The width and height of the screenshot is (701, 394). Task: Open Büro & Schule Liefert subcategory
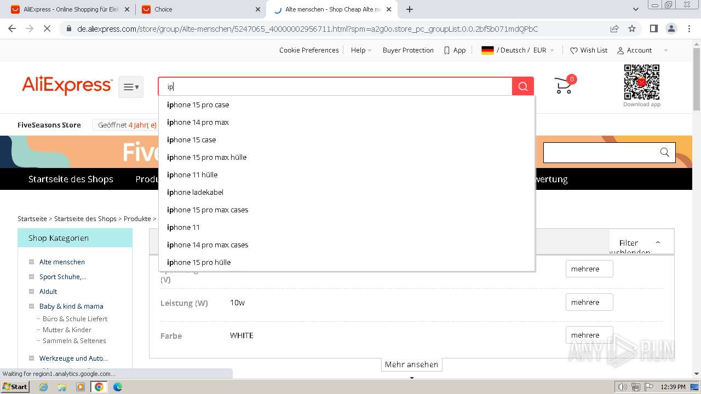tap(75, 318)
